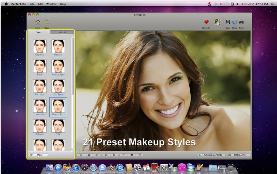
Task: Launch Safari from the Dock
Action: pyautogui.click(x=94, y=168)
